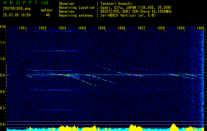Viewport: 207px width, 131px height.
Task: Click the 1.1 kHz axis label
Action: [x=3, y=43]
